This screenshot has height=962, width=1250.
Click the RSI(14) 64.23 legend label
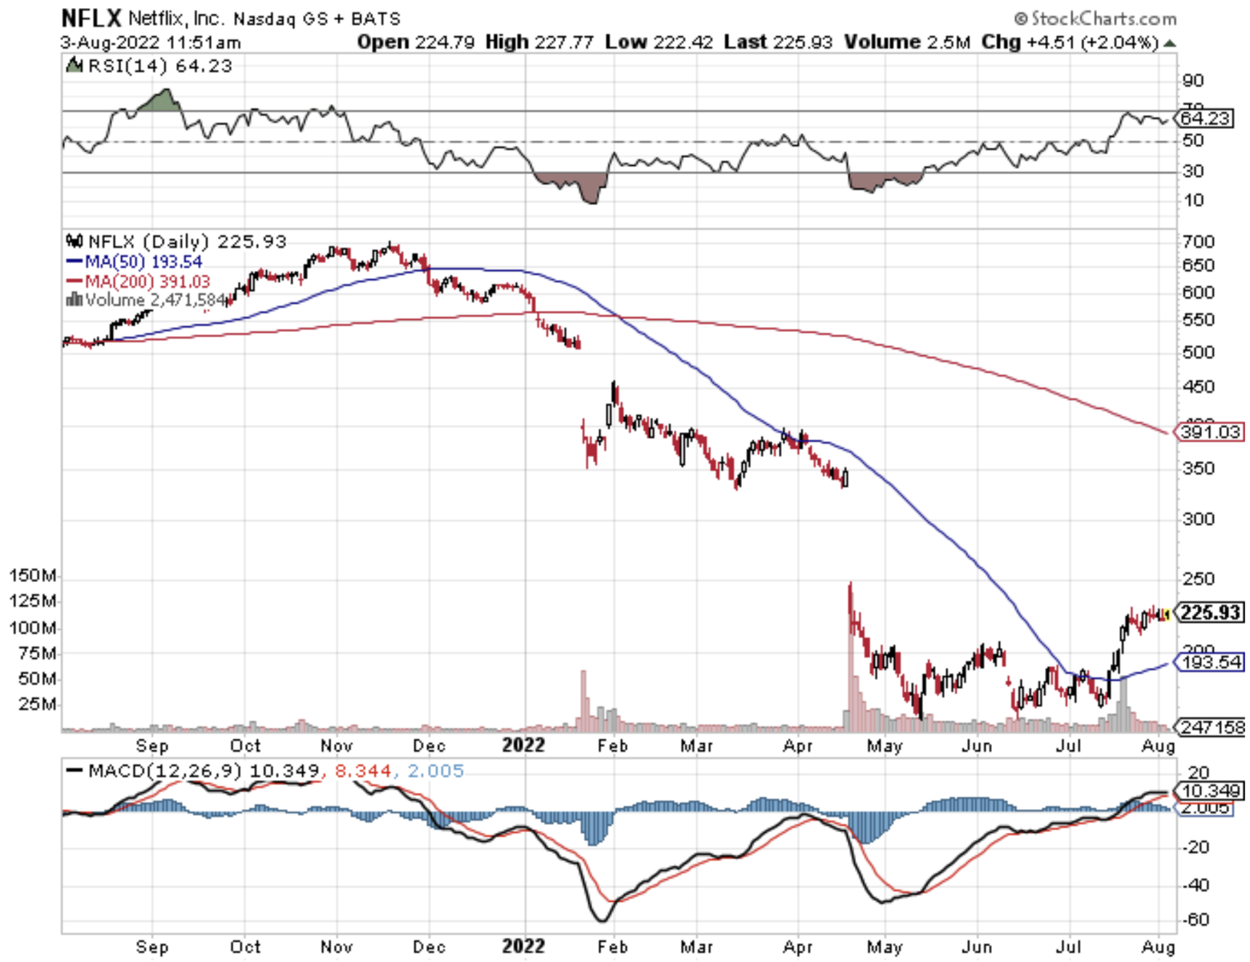pos(160,66)
